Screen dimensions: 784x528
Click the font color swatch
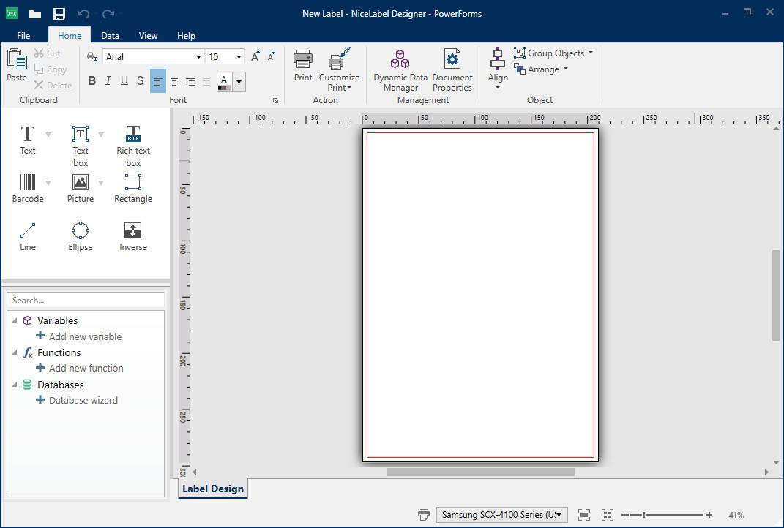click(224, 82)
